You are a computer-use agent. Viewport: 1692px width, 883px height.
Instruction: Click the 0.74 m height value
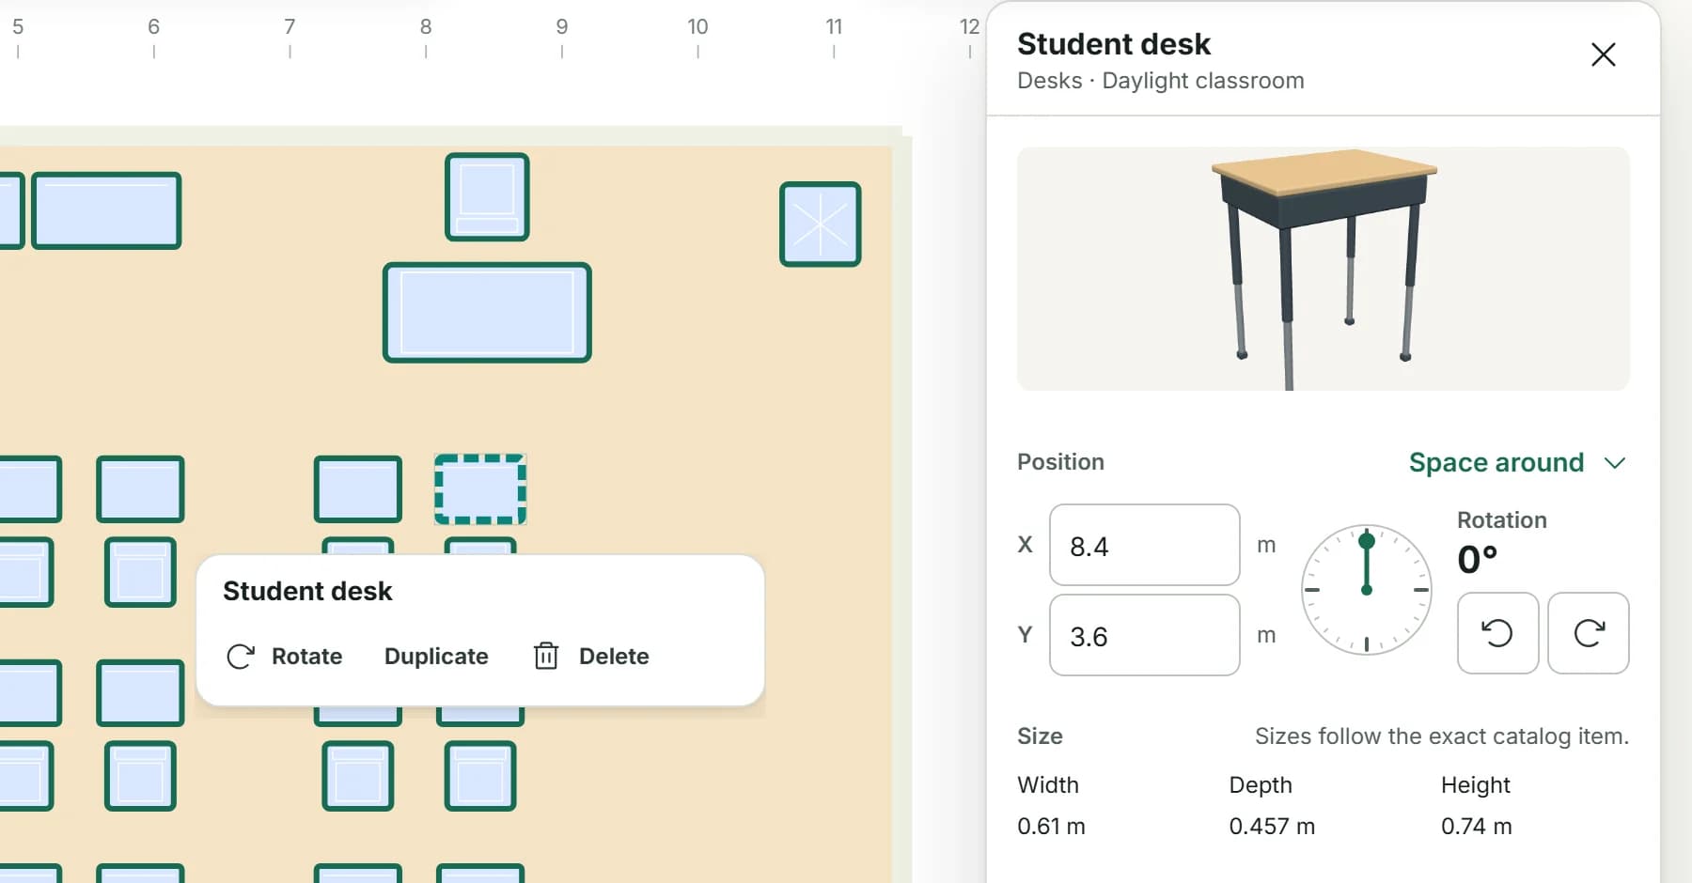click(1476, 827)
